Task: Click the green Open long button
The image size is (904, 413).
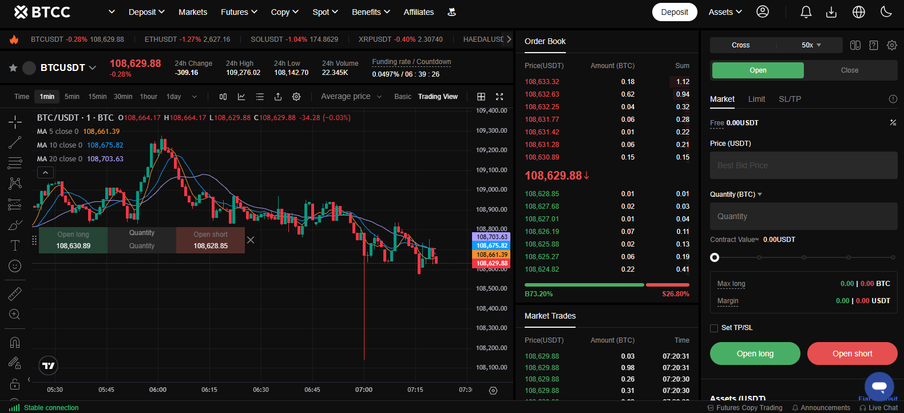Action: [x=755, y=354]
